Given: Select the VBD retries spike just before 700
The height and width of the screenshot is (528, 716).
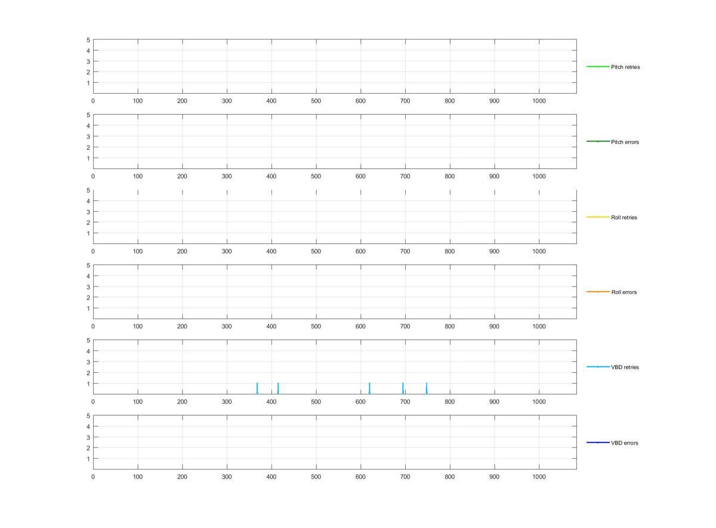Looking at the screenshot, I should coord(403,388).
